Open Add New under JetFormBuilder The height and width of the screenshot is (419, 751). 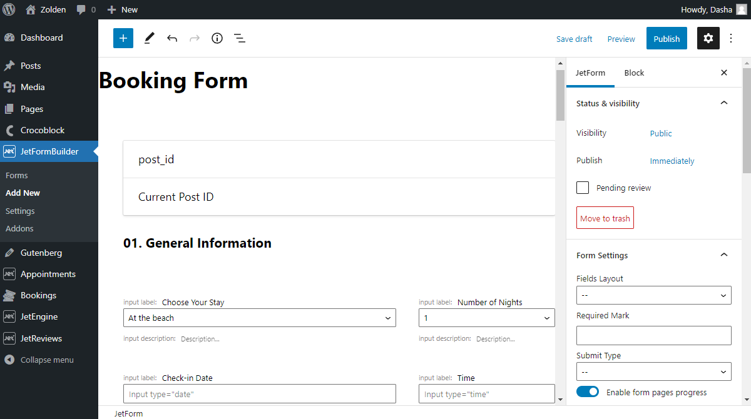point(23,193)
